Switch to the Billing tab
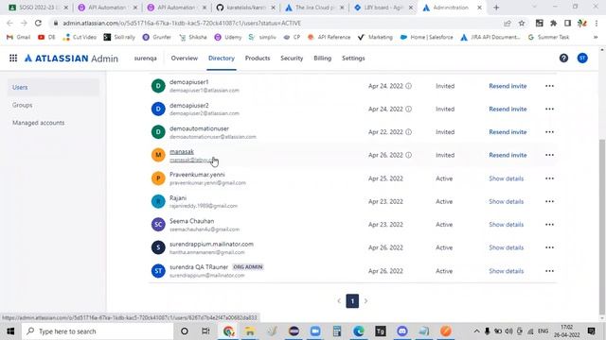Screen dimensions: 606x340 click(322, 59)
